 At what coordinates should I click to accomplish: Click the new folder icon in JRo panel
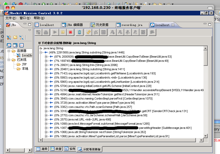click(15, 37)
